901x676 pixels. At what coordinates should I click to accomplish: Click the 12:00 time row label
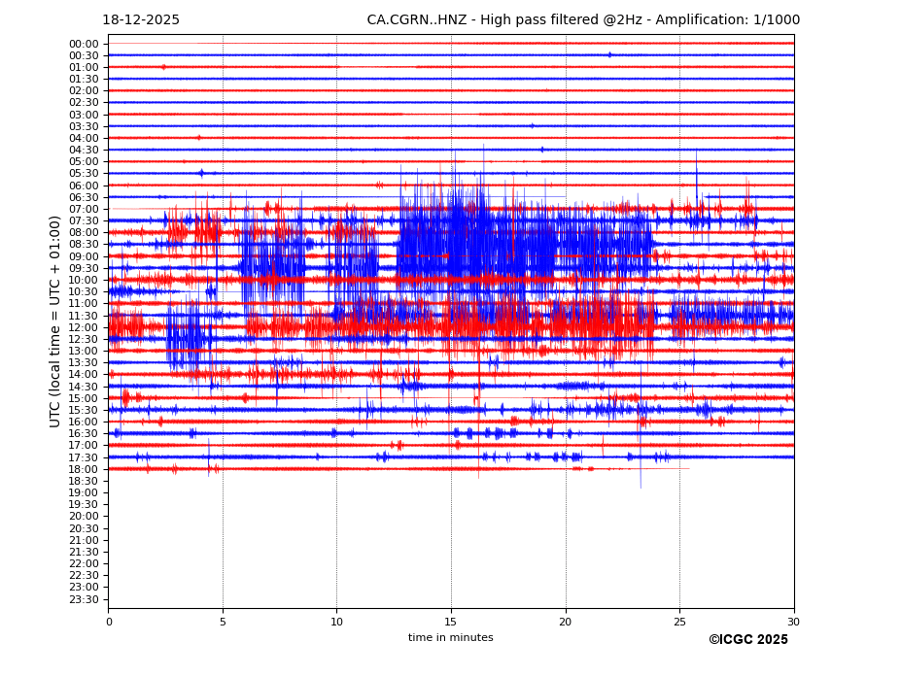tap(84, 327)
